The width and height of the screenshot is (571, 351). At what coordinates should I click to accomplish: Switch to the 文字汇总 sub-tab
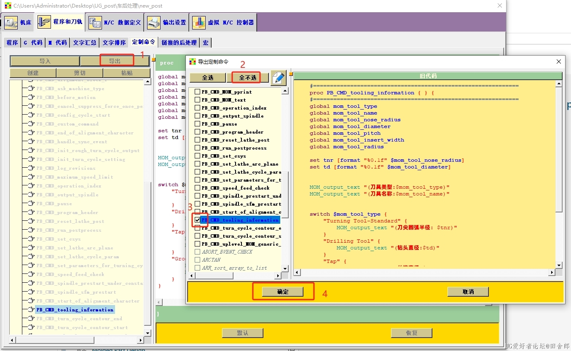tap(85, 43)
